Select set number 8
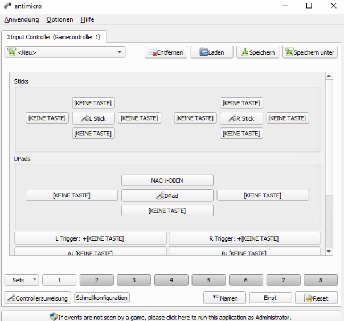Image resolution: width=344 pixels, height=321 pixels. coord(320,280)
